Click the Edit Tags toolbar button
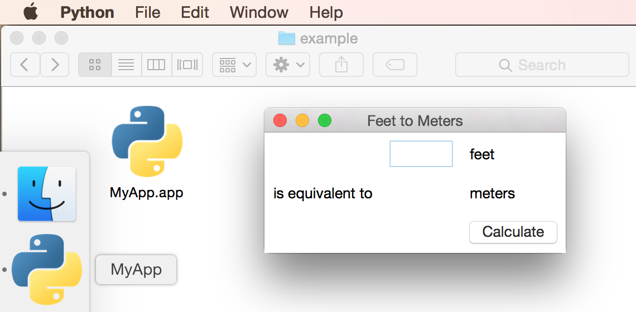 [x=394, y=65]
